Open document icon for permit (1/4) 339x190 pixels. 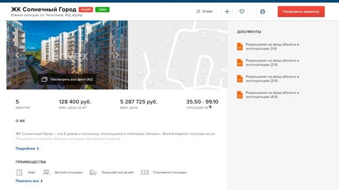[240, 46]
